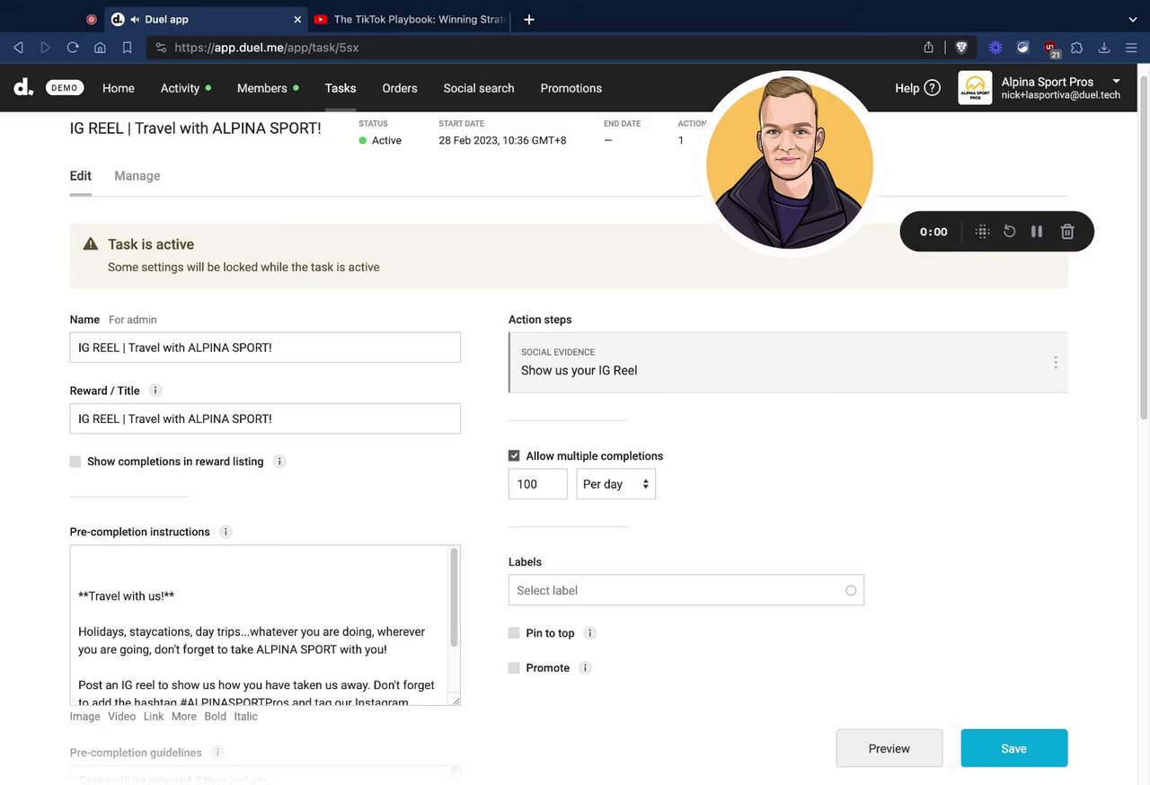Restart the screen recording

tap(1010, 232)
